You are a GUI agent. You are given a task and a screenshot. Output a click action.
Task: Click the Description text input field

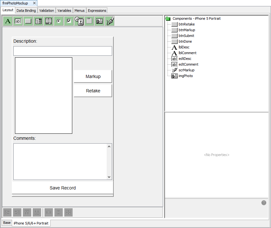(x=63, y=51)
